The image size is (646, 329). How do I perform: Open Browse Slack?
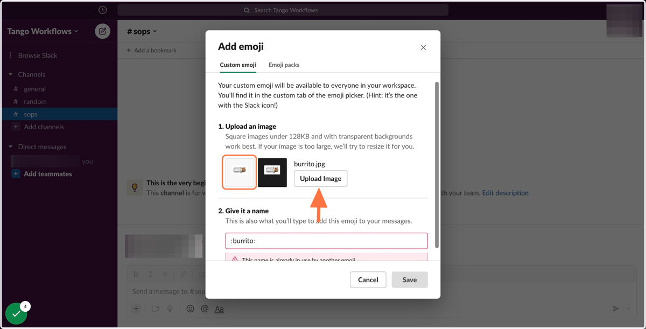38,55
